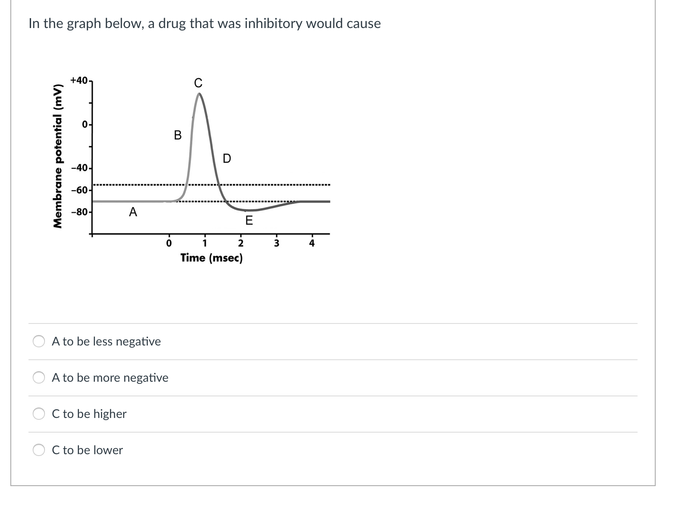The image size is (685, 515).
Task: Click the "C to be lower" answer text
Action: [87, 450]
